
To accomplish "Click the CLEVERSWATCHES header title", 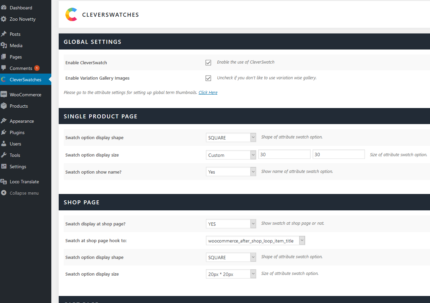I will [110, 15].
